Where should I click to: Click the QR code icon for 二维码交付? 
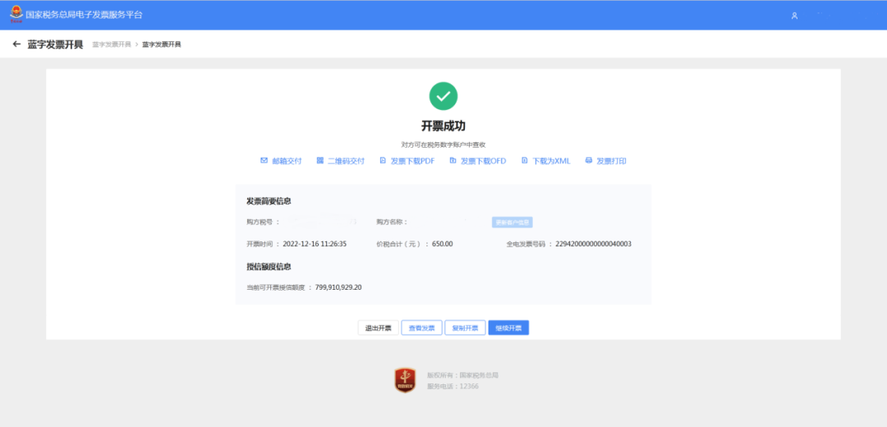[x=320, y=161]
